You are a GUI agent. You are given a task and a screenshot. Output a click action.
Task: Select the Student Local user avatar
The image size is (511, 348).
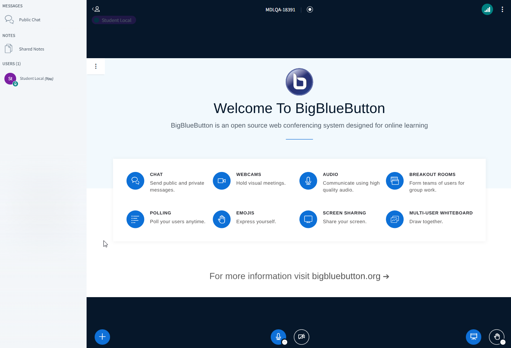pos(10,78)
